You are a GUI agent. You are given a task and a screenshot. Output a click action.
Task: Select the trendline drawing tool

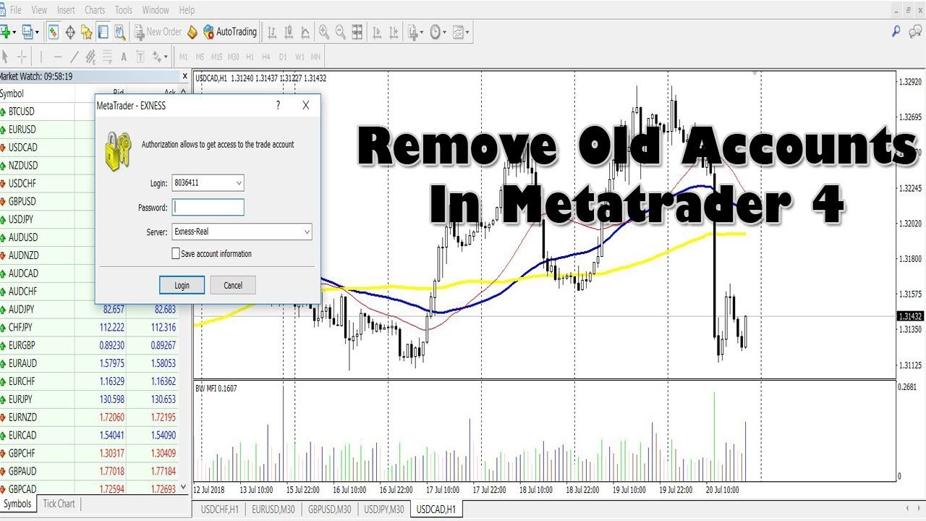coord(74,56)
